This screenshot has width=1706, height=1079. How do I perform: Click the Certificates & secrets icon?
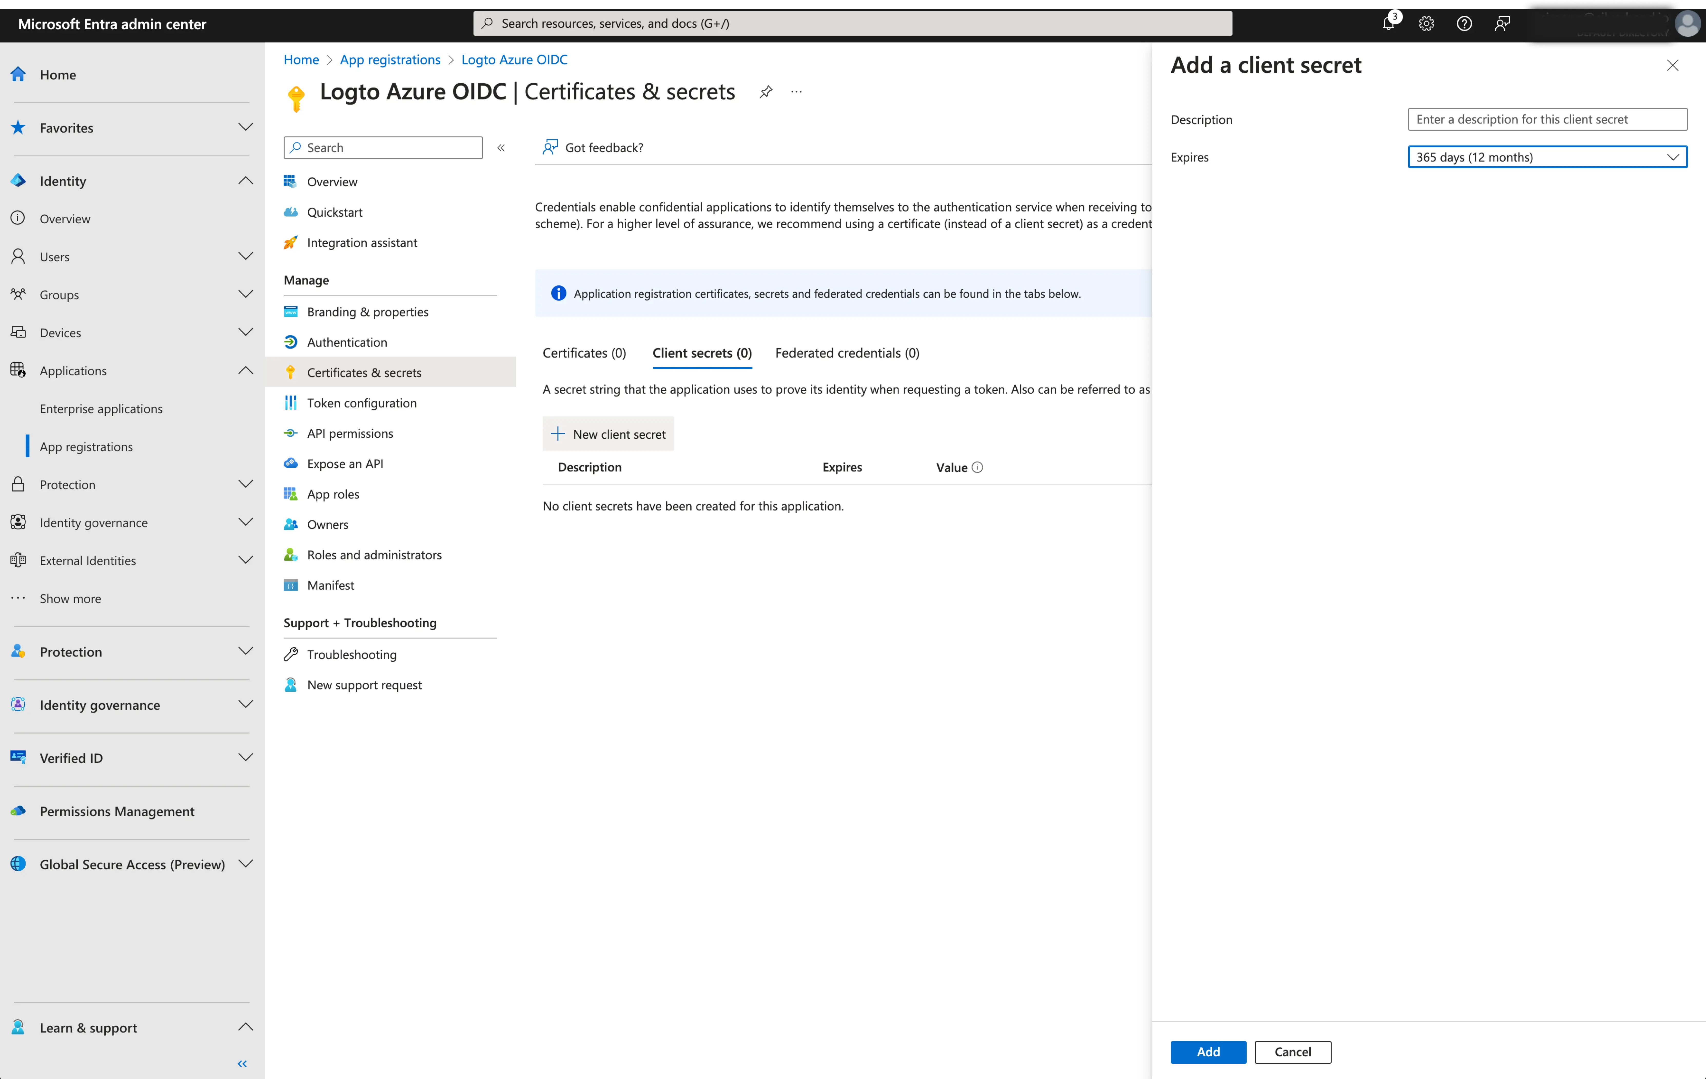tap(291, 372)
